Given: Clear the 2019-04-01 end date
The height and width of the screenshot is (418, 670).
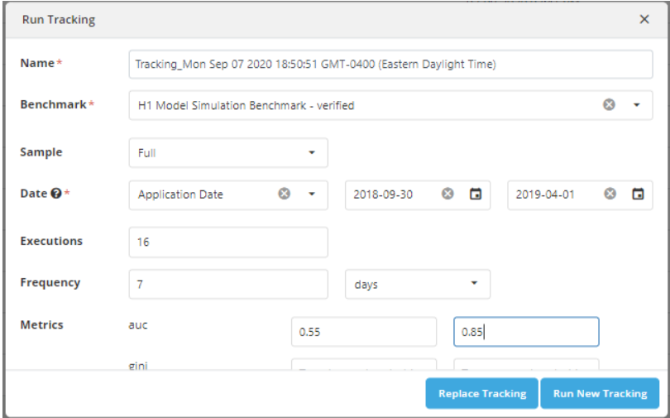Looking at the screenshot, I should click(610, 195).
